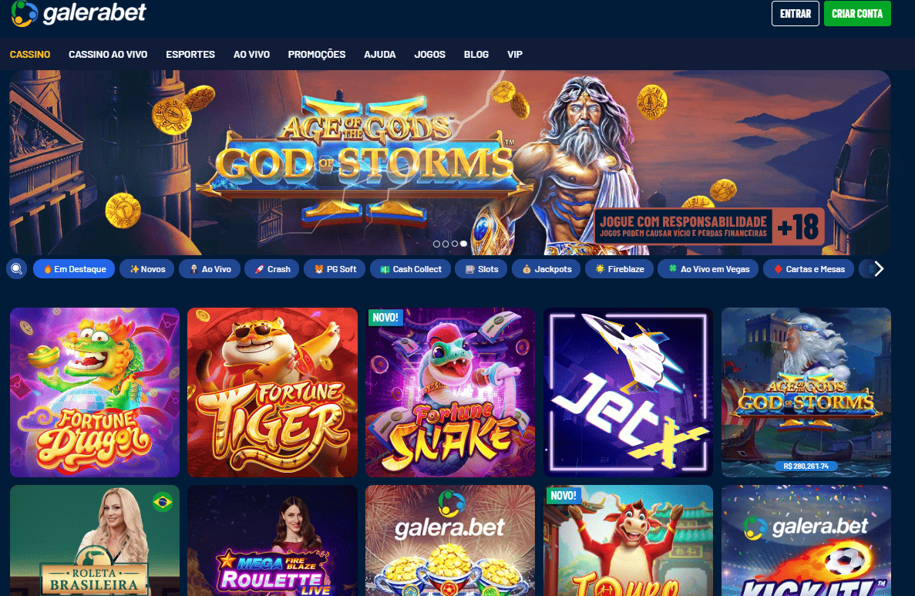
Task: Open the Esportes menu tab
Action: [190, 54]
